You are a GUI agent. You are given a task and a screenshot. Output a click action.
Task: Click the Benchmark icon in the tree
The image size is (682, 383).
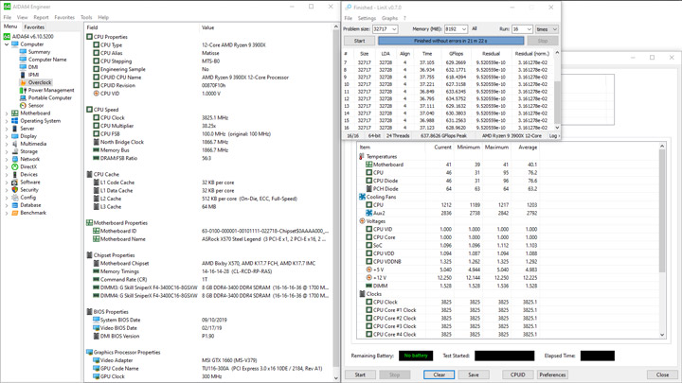[15, 213]
